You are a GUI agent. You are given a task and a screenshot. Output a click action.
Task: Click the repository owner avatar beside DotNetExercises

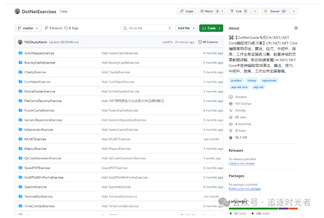(x=17, y=12)
